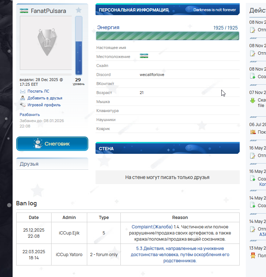Click the ban date 25.12.2025 22:08
This screenshot has width=266, height=277.
34,233
